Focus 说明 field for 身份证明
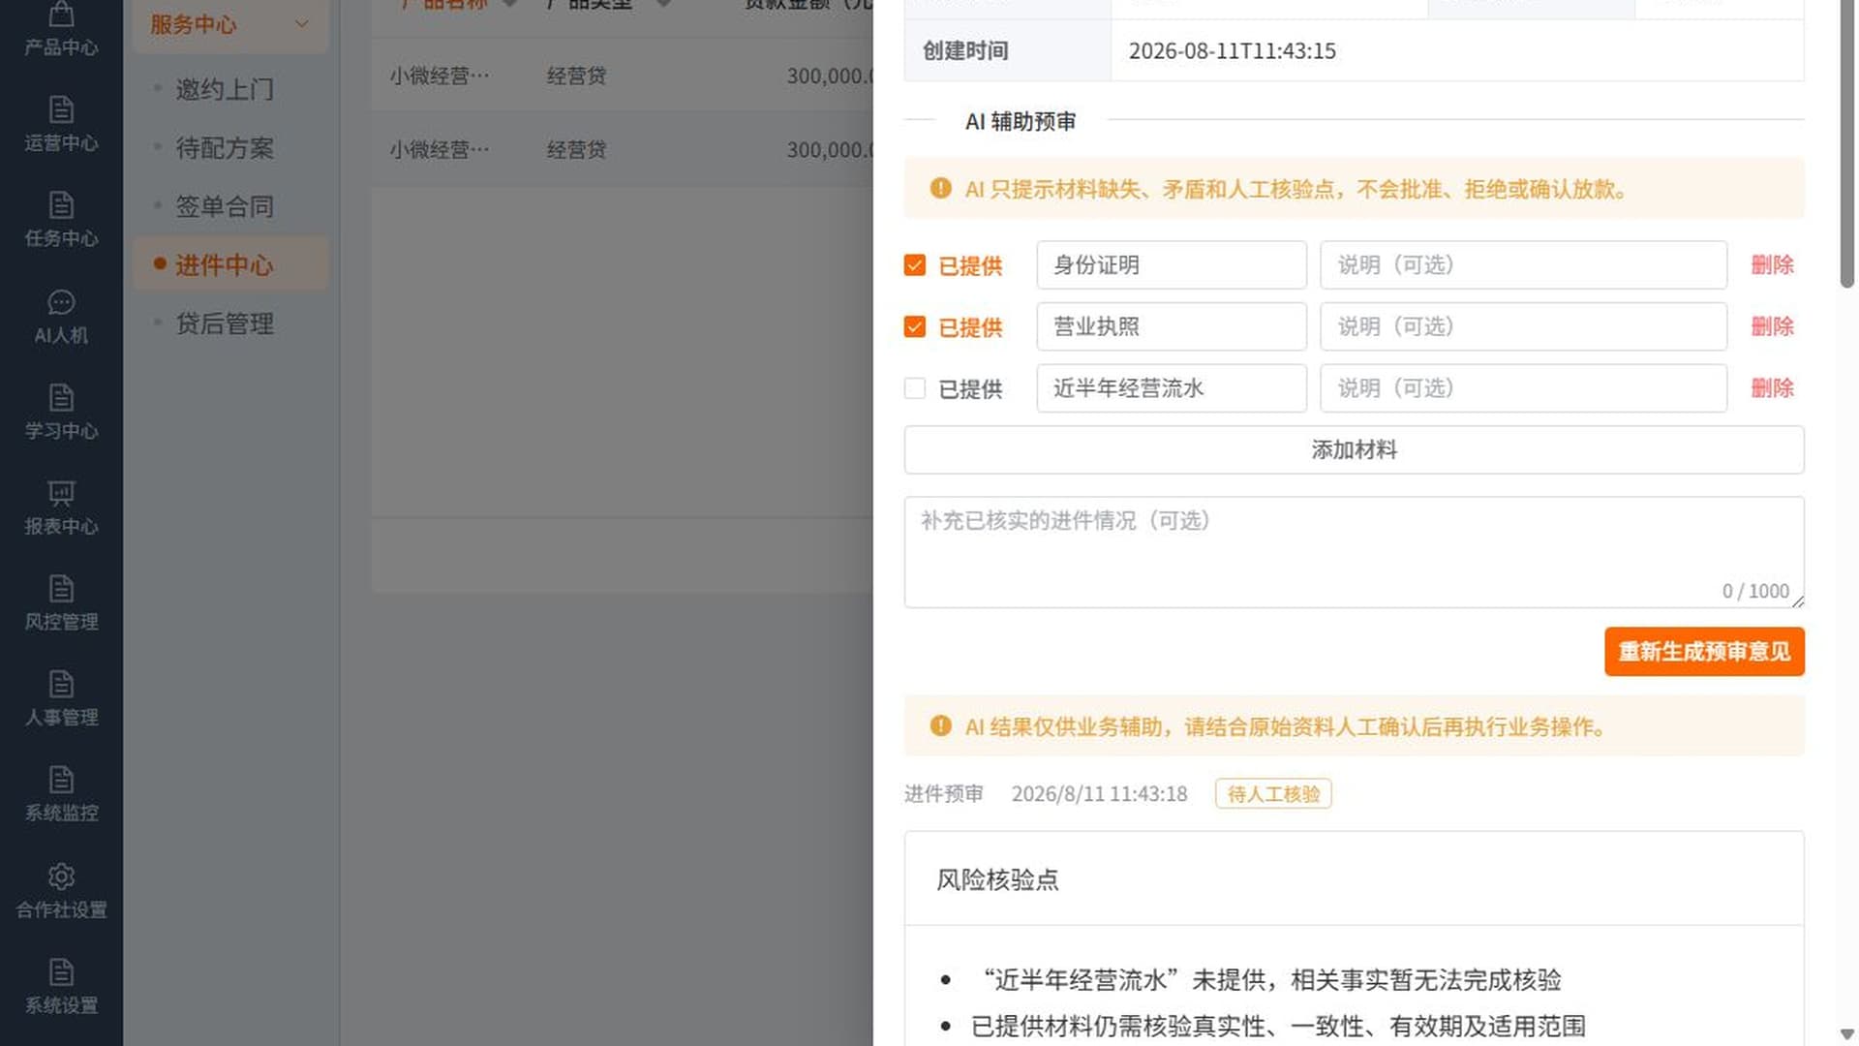Image resolution: width=1859 pixels, height=1046 pixels. 1523,264
